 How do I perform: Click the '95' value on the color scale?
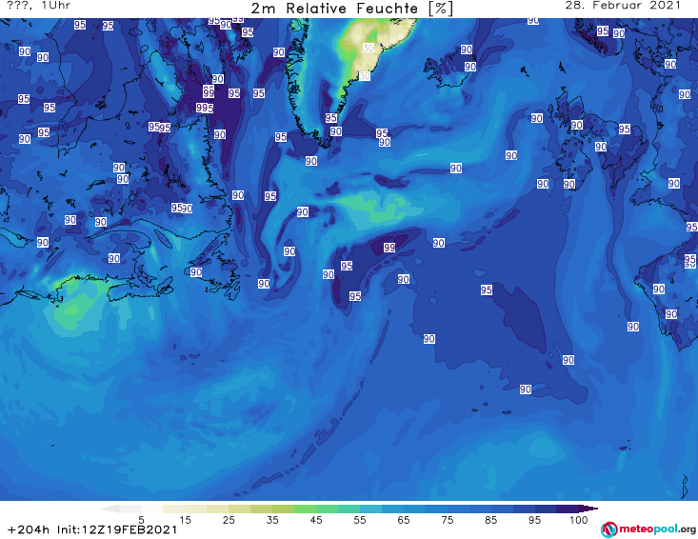[534, 520]
